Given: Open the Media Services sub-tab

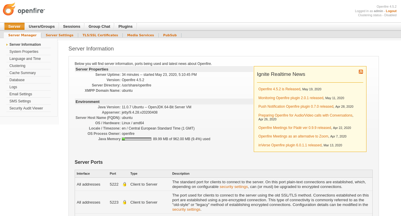Looking at the screenshot, I should [140, 35].
